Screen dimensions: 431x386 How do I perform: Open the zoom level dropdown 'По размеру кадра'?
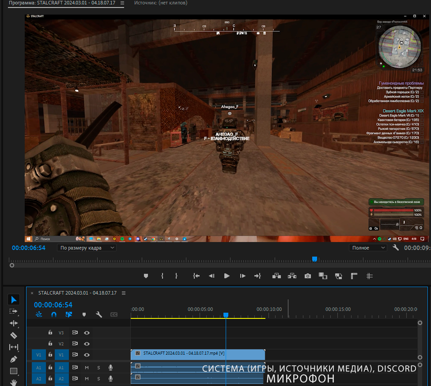click(87, 248)
